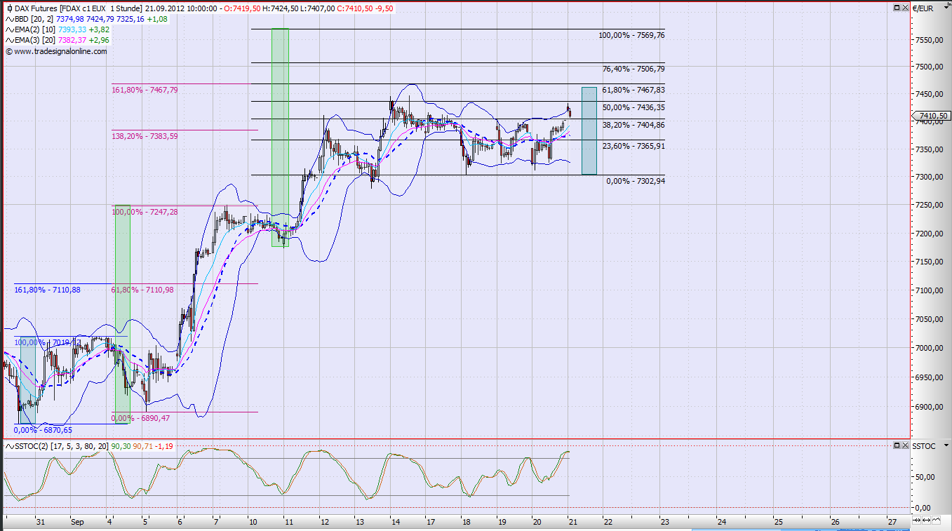The height and width of the screenshot is (531, 952).
Task: Maximize the main price chart pane
Action: pyautogui.click(x=897, y=8)
